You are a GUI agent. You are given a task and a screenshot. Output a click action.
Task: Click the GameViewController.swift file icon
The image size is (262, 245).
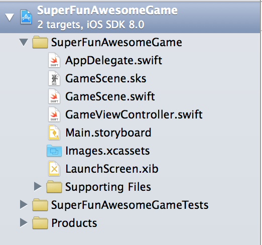[x=54, y=114]
